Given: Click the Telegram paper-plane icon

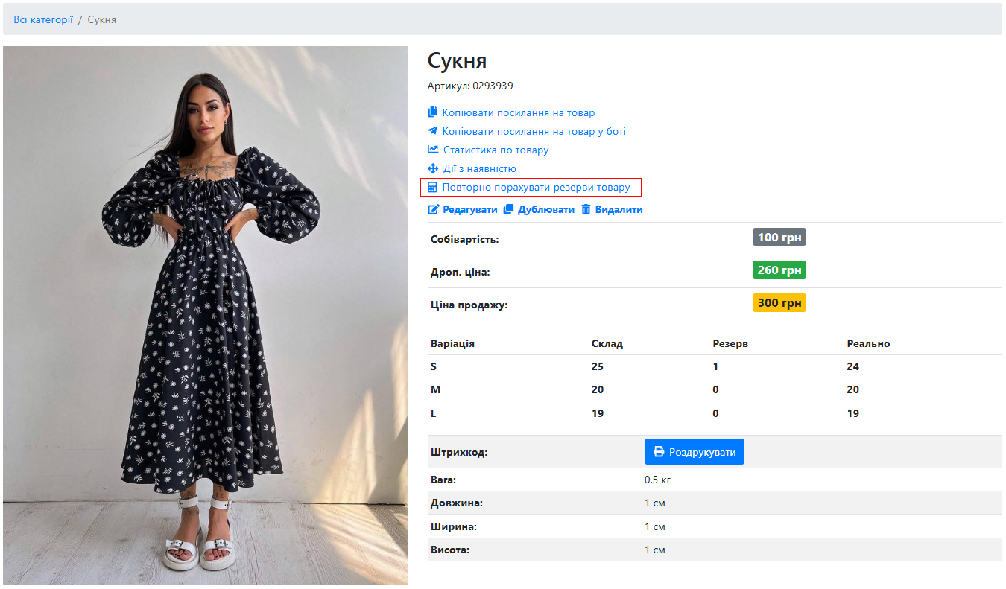Looking at the screenshot, I should pos(432,131).
